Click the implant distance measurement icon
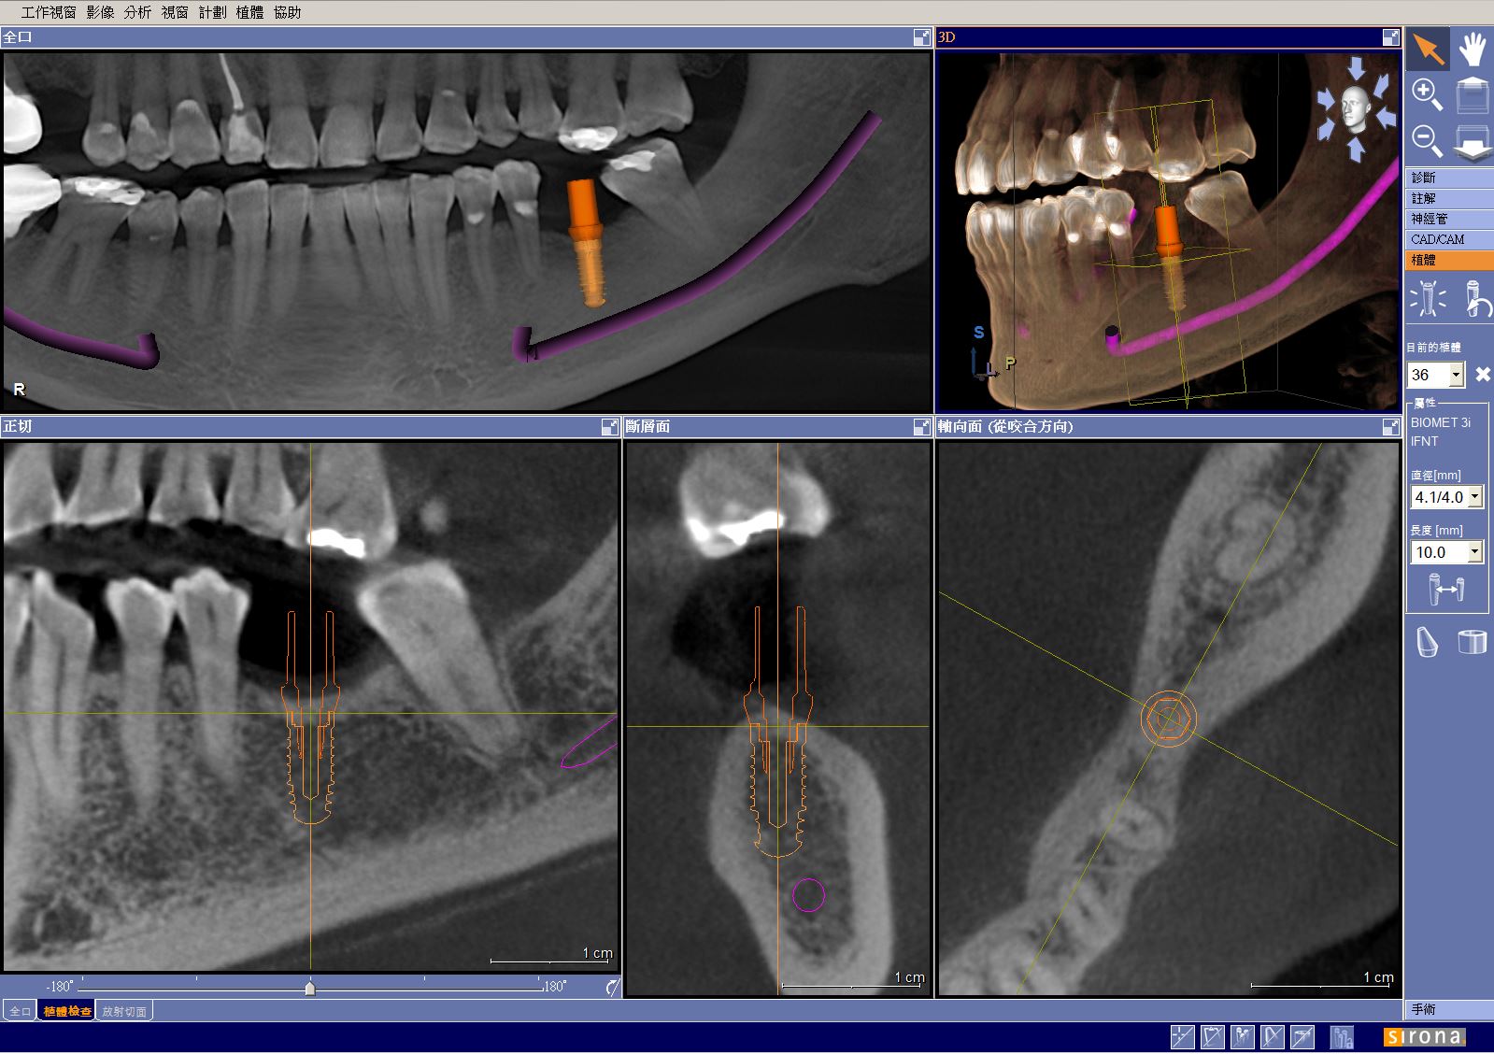The height and width of the screenshot is (1054, 1494). coord(1446,590)
